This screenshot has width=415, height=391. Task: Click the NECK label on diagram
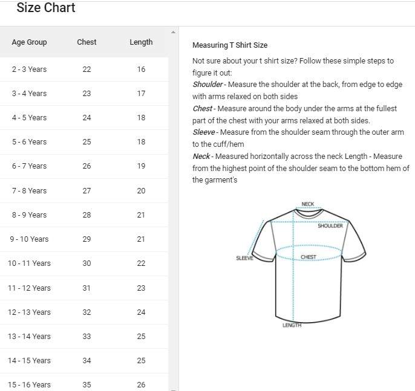(307, 204)
